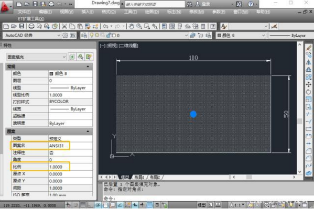Click the Cut scissors icon
The height and width of the screenshot is (209, 314).
[64, 26]
